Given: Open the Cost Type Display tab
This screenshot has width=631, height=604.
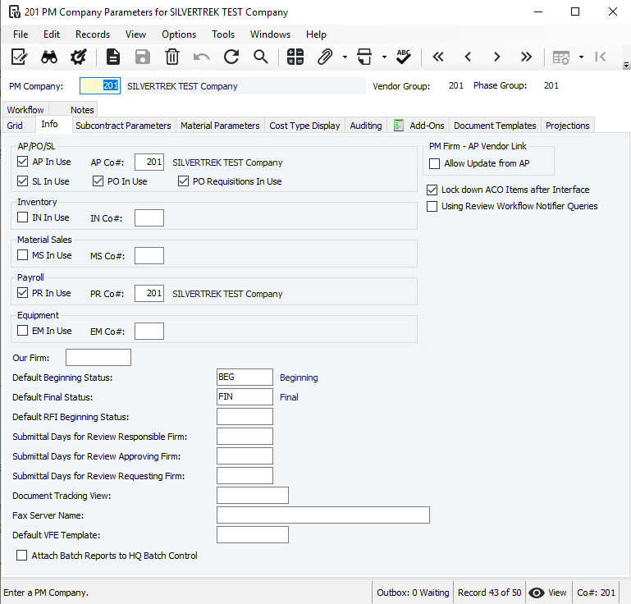Looking at the screenshot, I should point(304,126).
